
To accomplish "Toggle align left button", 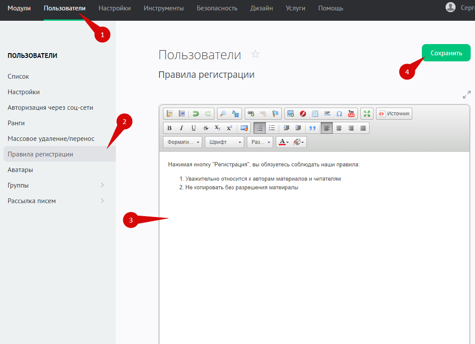I will [x=327, y=128].
